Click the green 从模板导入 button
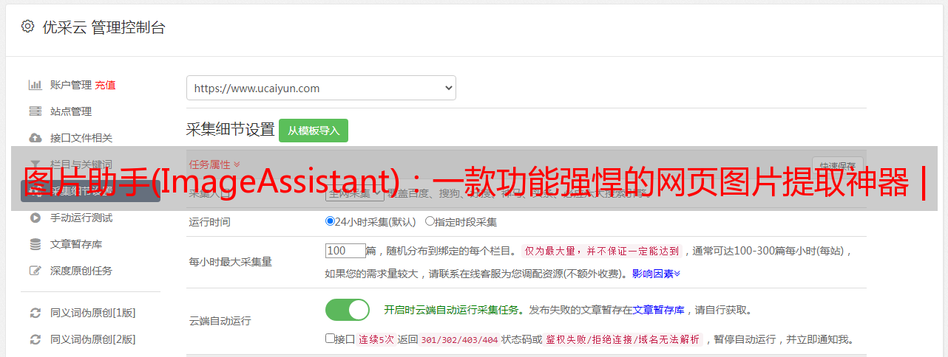Viewport: 948px width, 357px height. pos(314,131)
